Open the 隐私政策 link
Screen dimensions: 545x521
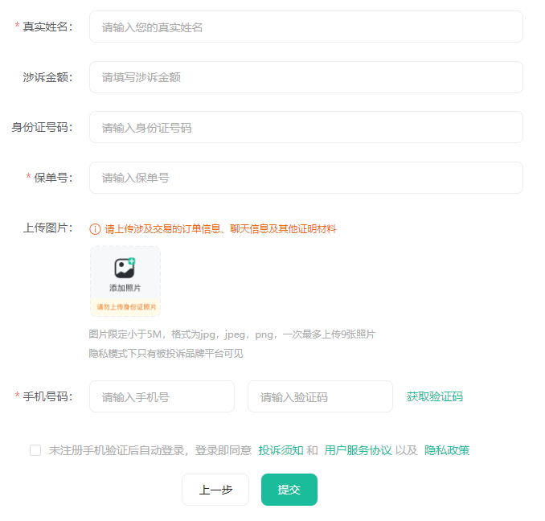(x=447, y=450)
